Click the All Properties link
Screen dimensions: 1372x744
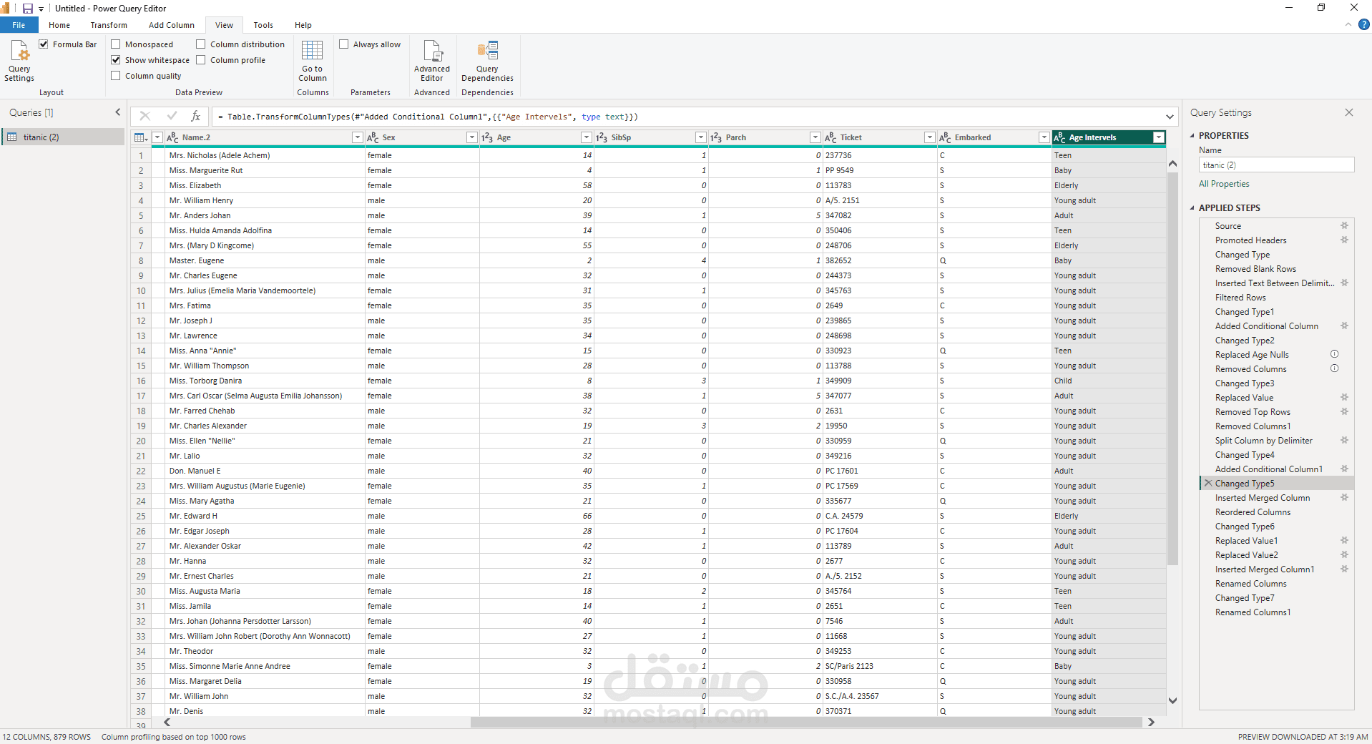(x=1224, y=184)
